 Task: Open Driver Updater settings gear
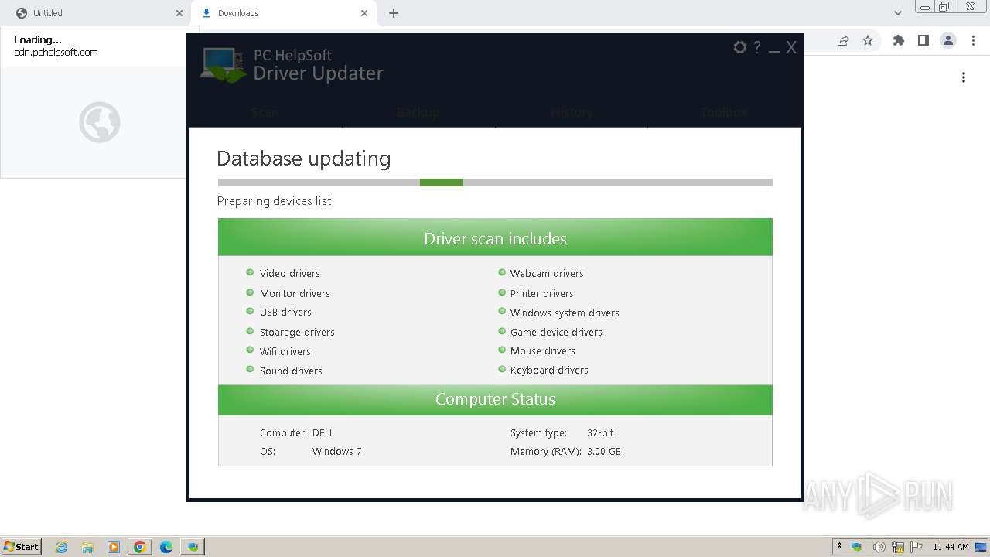tap(740, 47)
